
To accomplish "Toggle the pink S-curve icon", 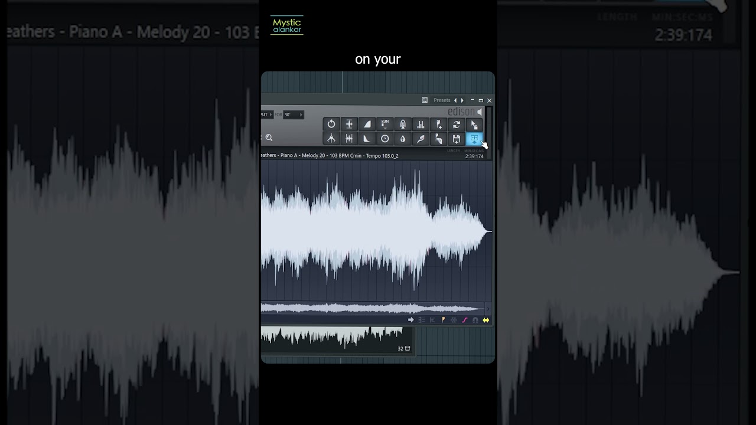I will [x=464, y=320].
